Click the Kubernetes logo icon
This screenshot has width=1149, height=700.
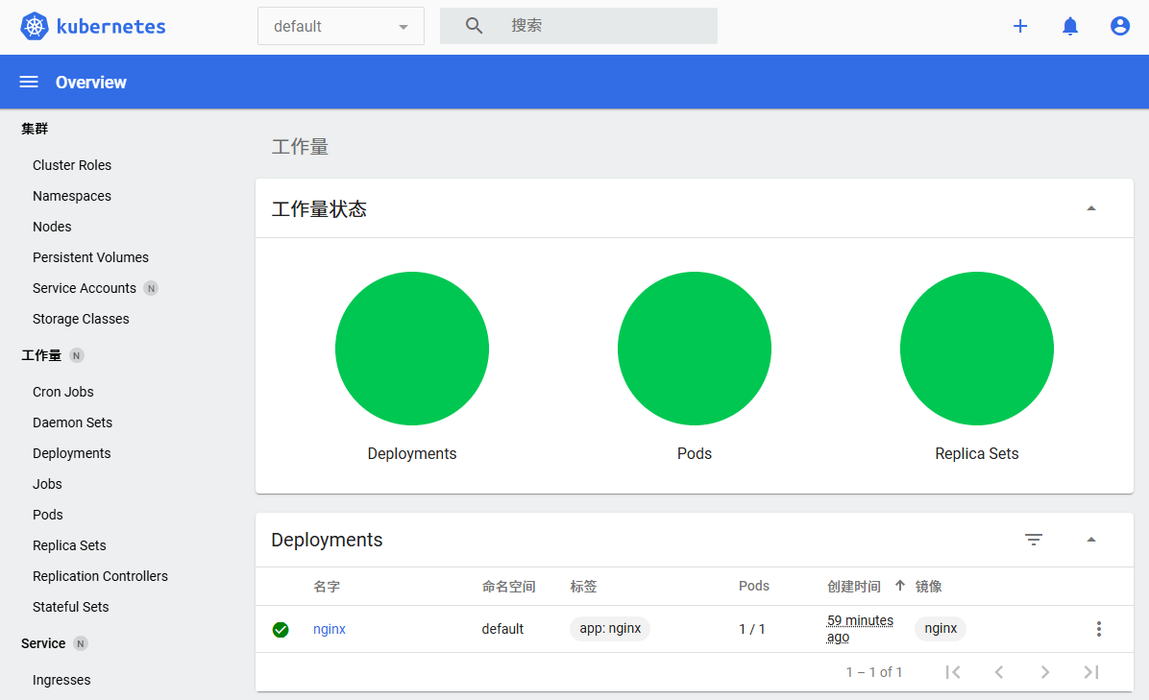[35, 27]
